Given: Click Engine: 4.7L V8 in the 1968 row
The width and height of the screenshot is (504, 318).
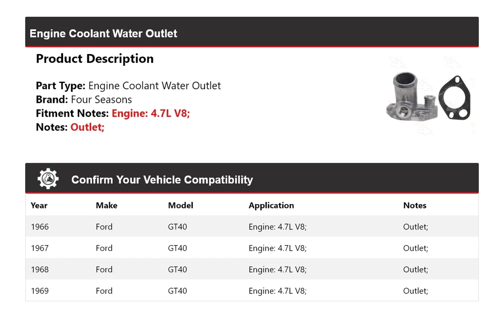Looking at the screenshot, I should tap(277, 270).
